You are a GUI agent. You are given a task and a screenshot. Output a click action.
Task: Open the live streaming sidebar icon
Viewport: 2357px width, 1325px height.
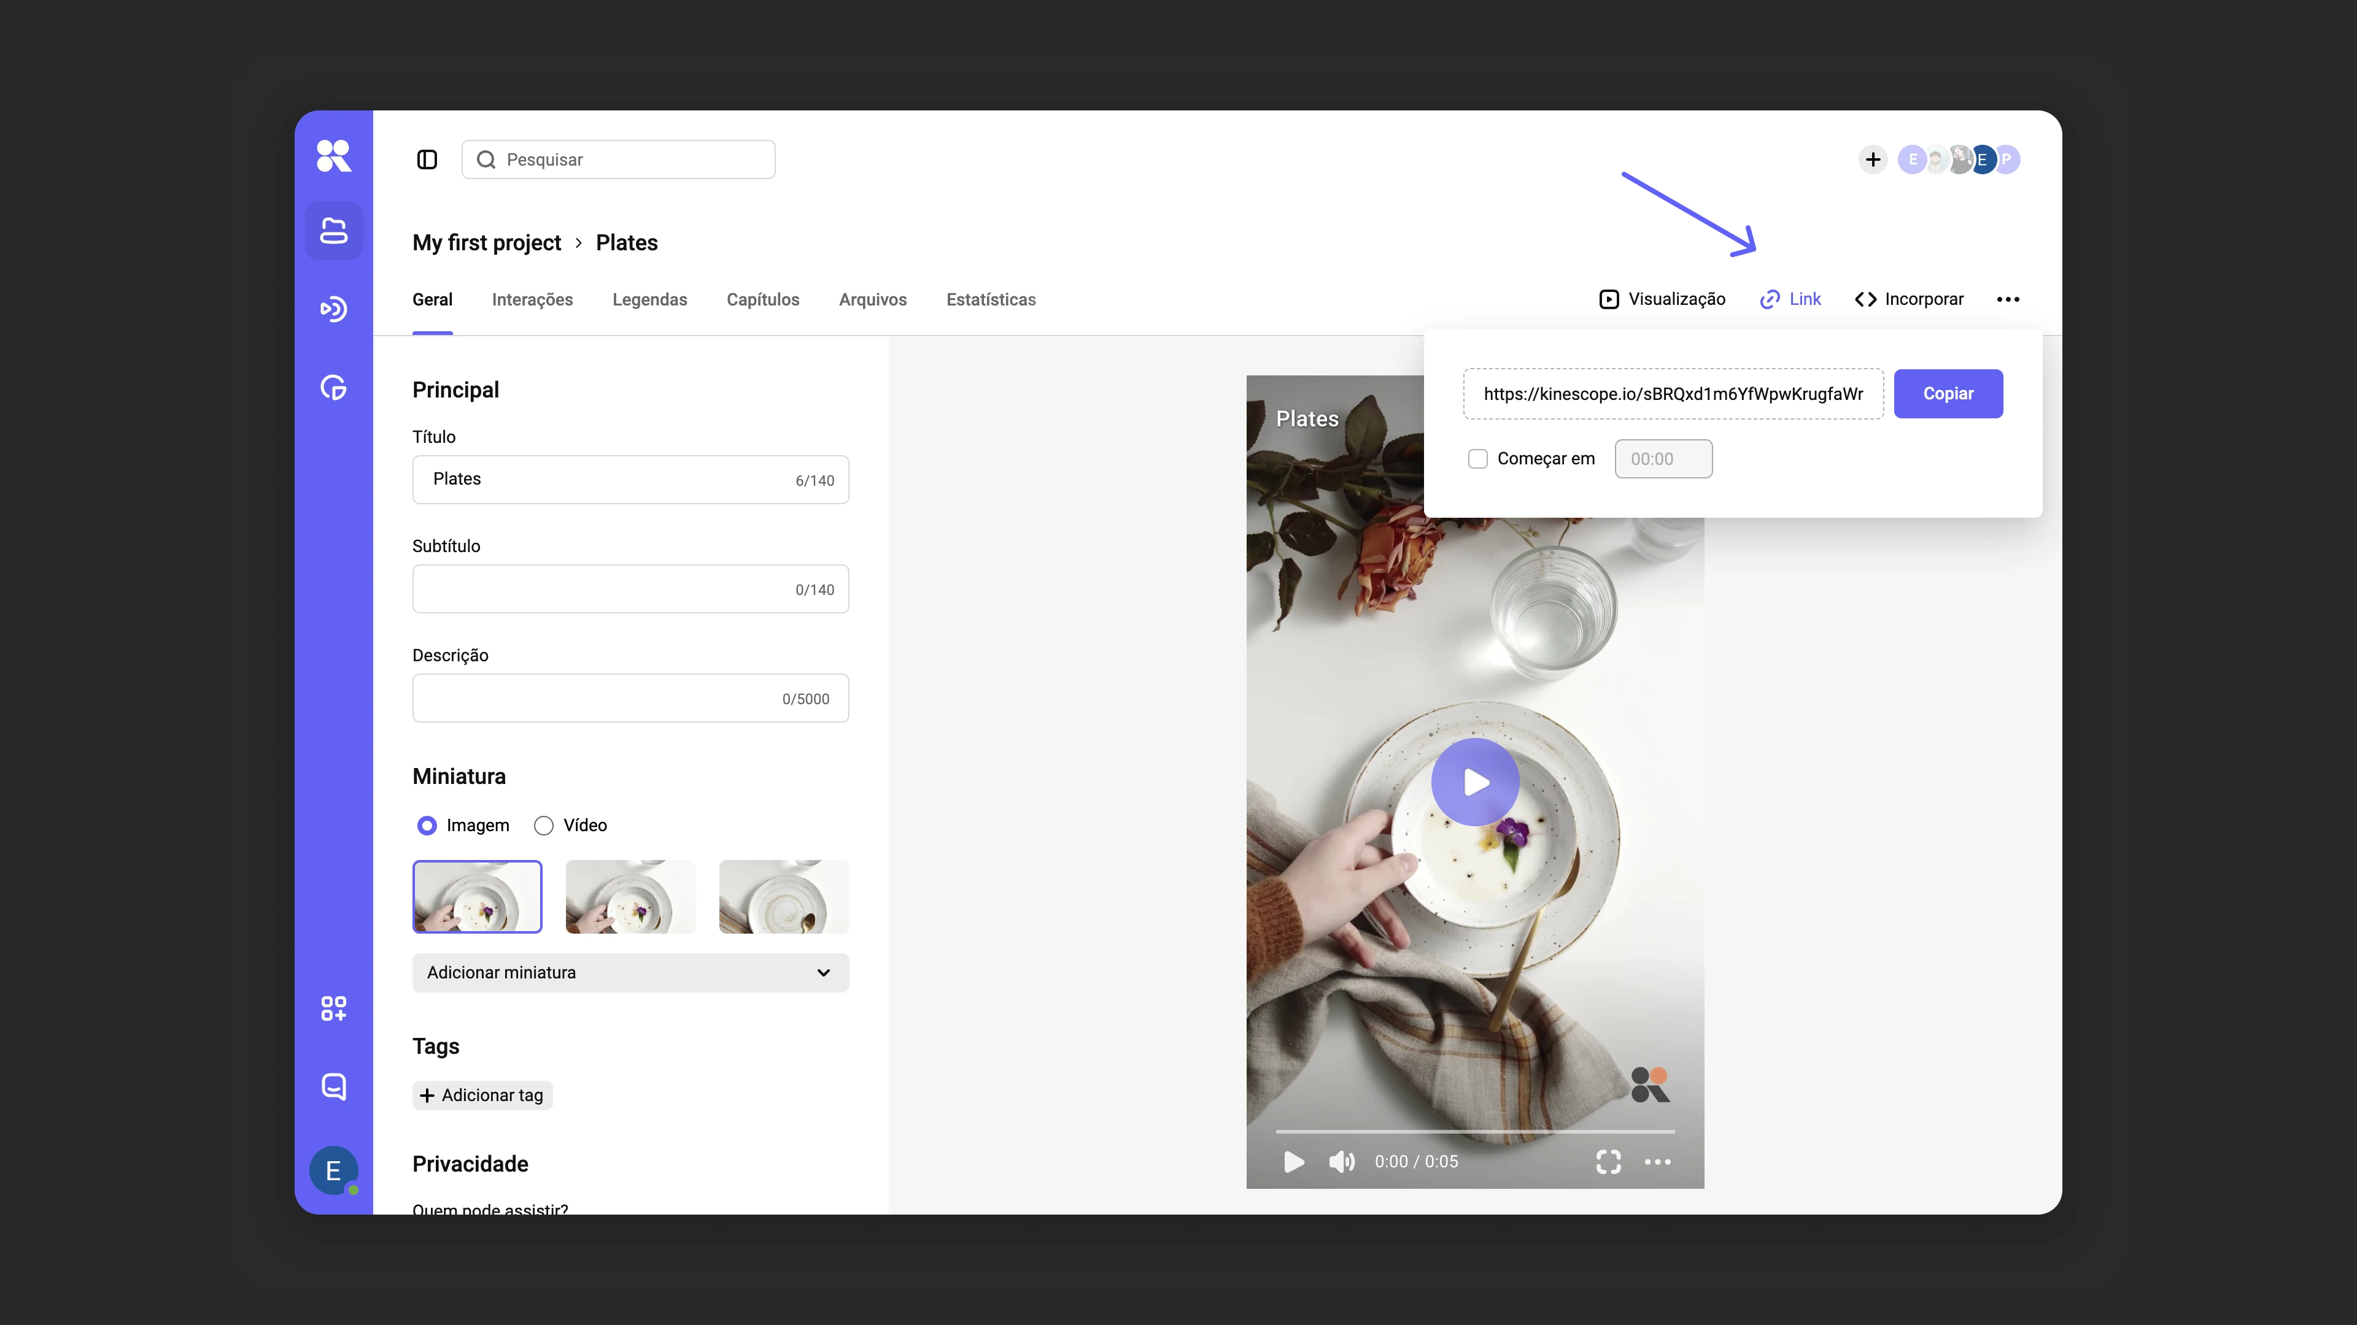333,309
